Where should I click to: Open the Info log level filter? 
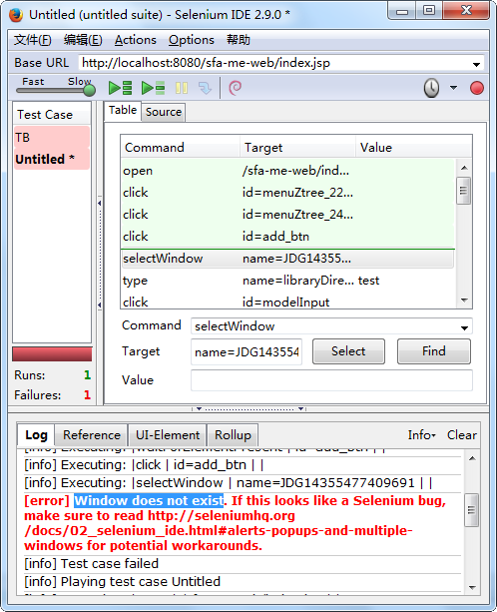[x=422, y=435]
